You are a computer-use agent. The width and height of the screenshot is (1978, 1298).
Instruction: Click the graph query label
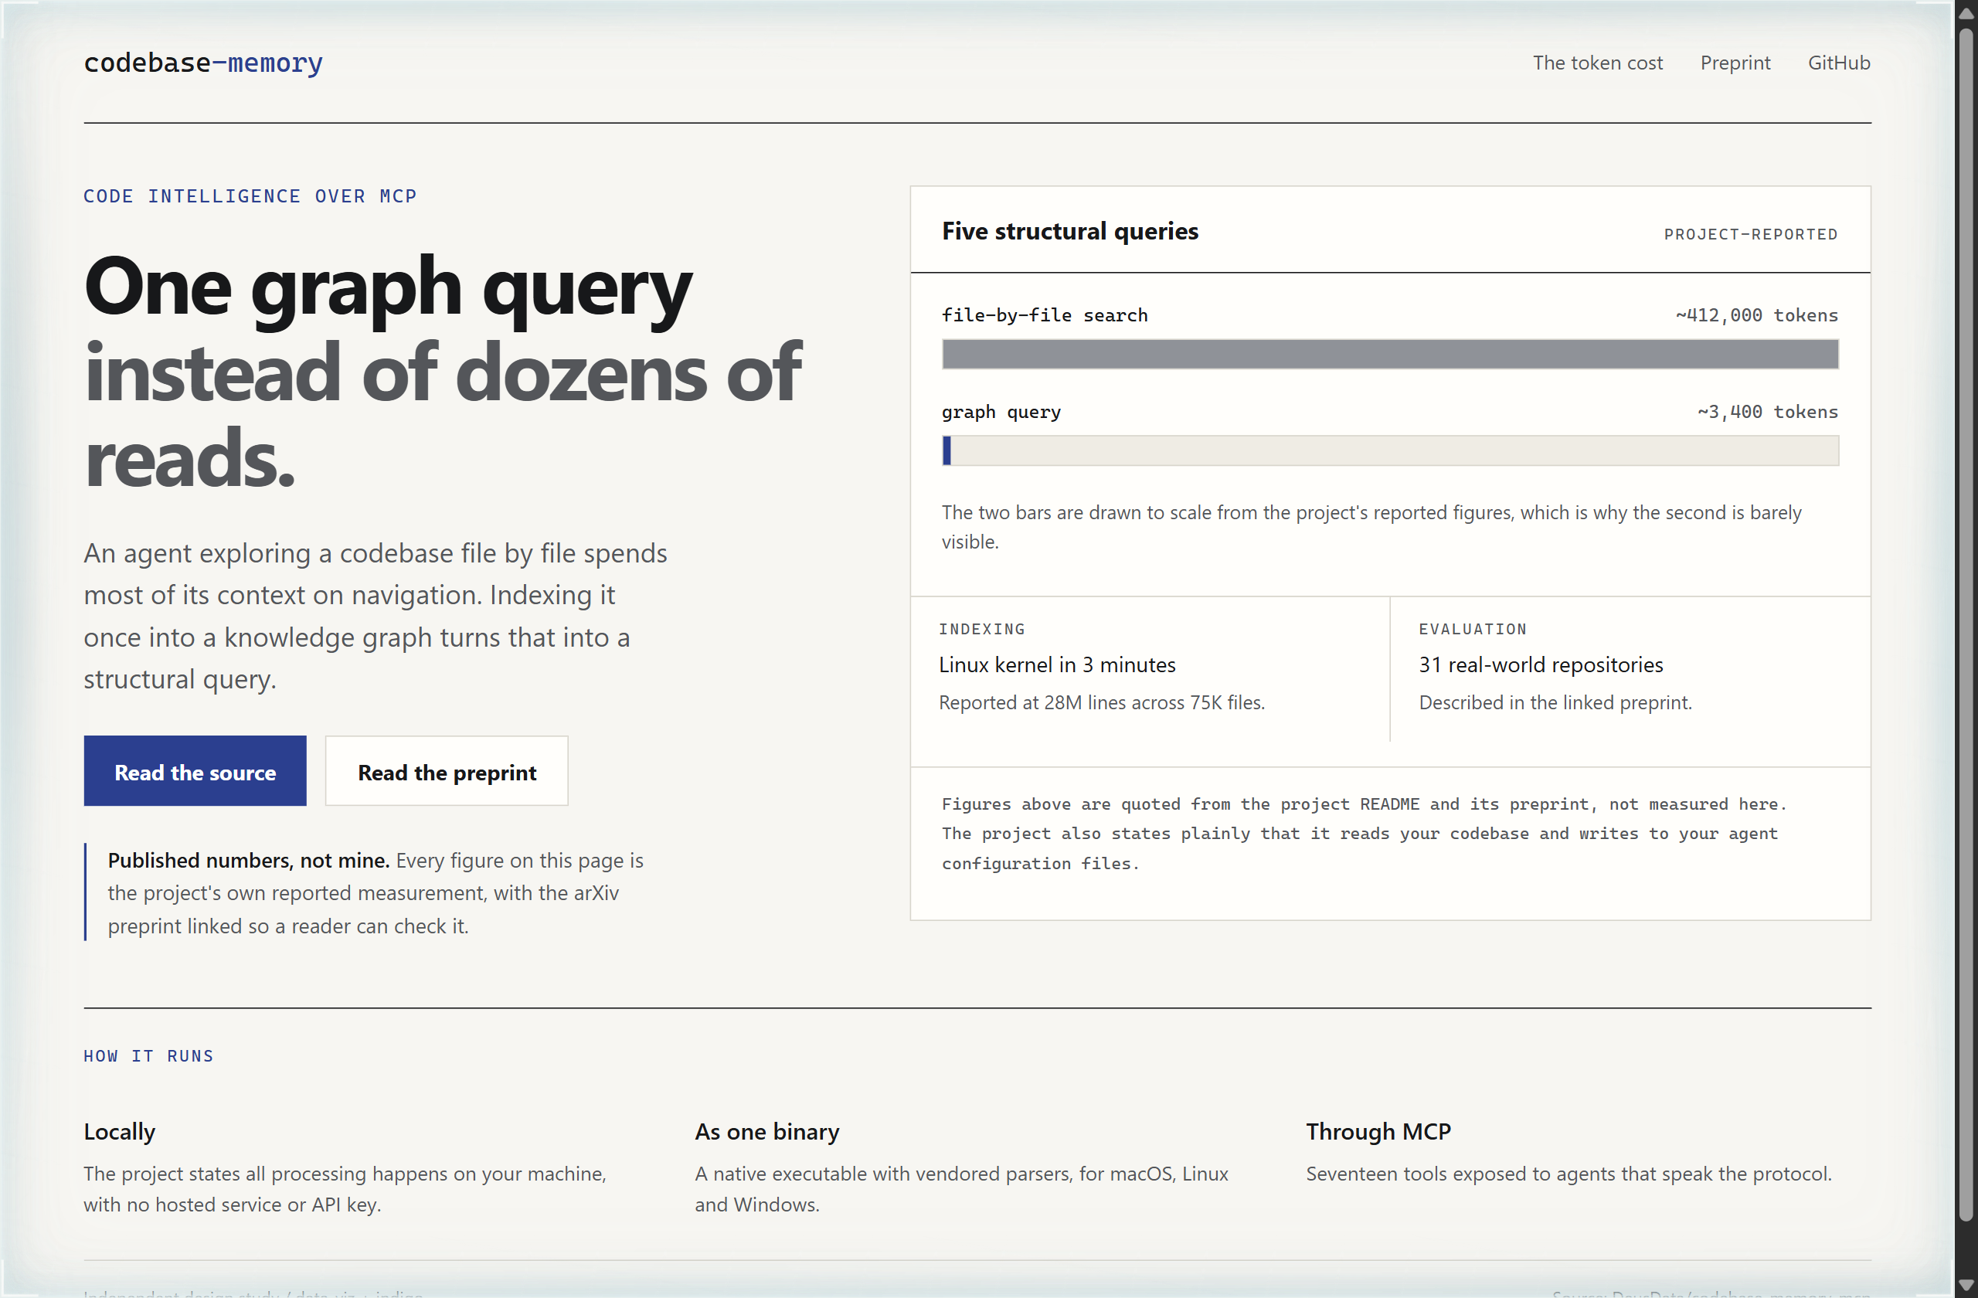click(x=1001, y=411)
